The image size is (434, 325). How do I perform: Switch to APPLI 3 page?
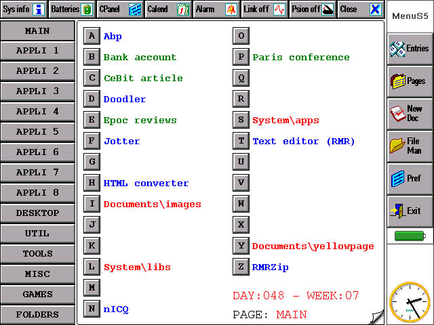pyautogui.click(x=37, y=91)
